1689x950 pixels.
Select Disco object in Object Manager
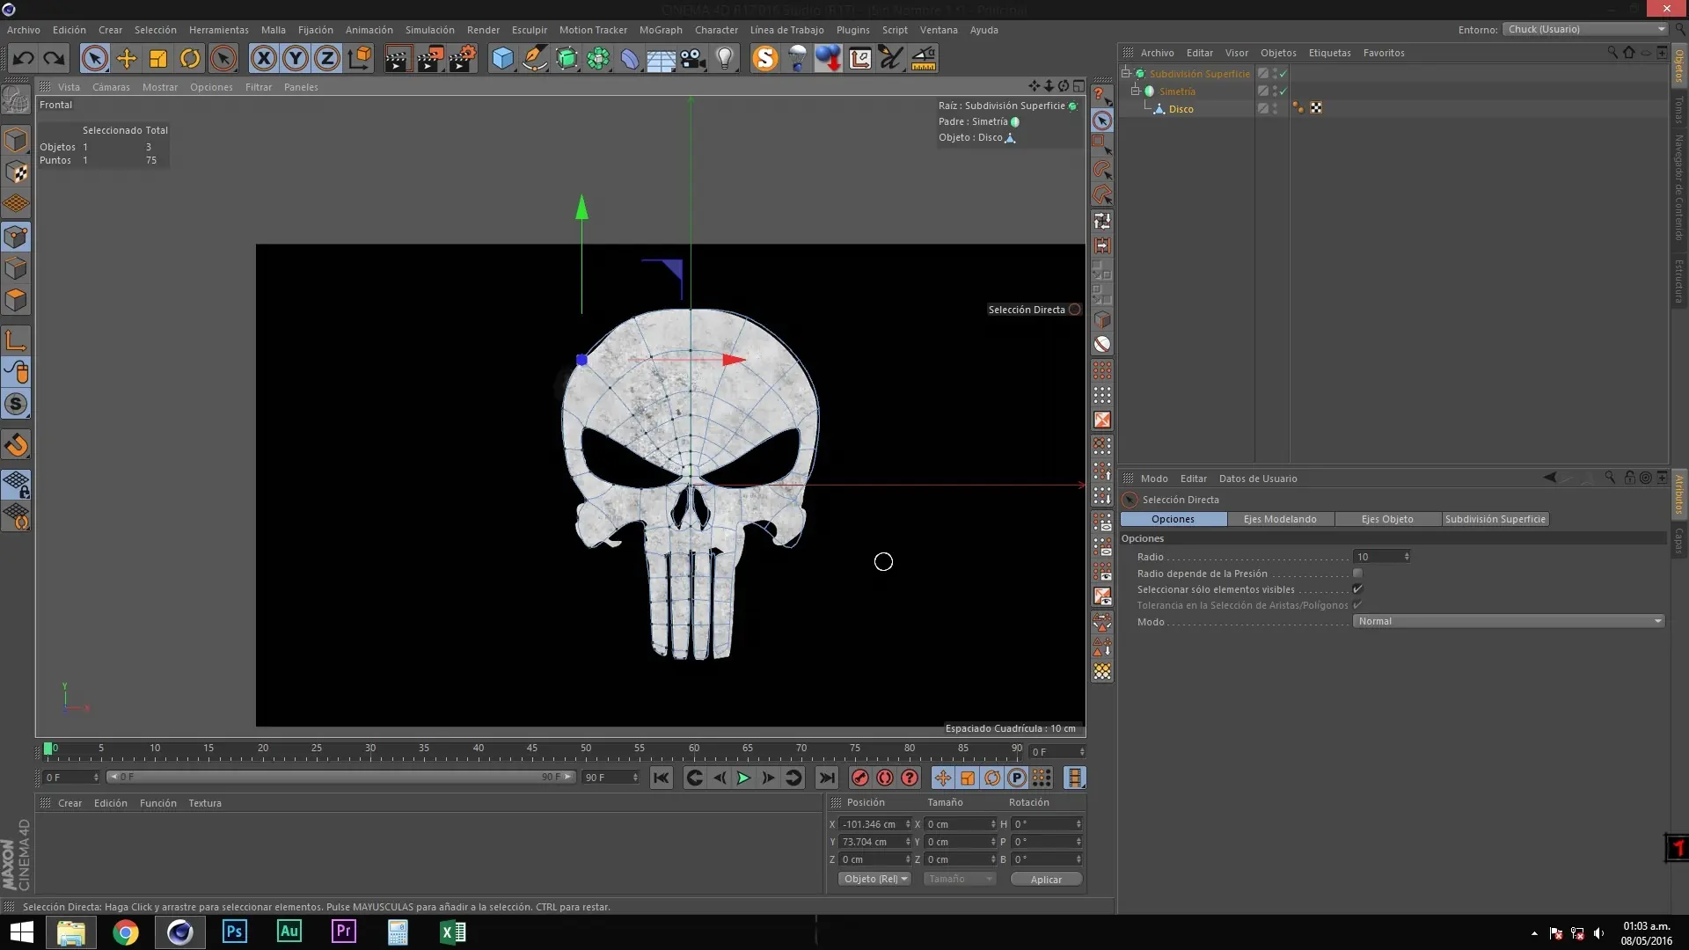(1181, 109)
